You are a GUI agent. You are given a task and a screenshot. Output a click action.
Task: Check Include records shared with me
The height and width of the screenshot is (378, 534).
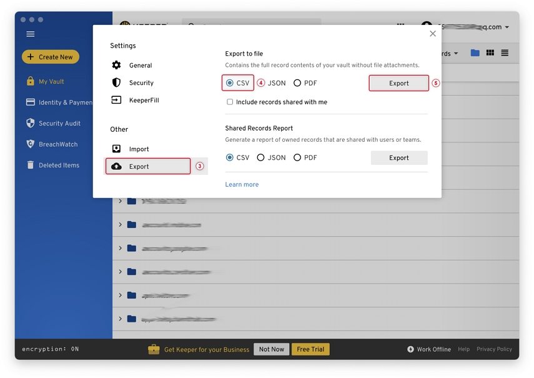(230, 102)
